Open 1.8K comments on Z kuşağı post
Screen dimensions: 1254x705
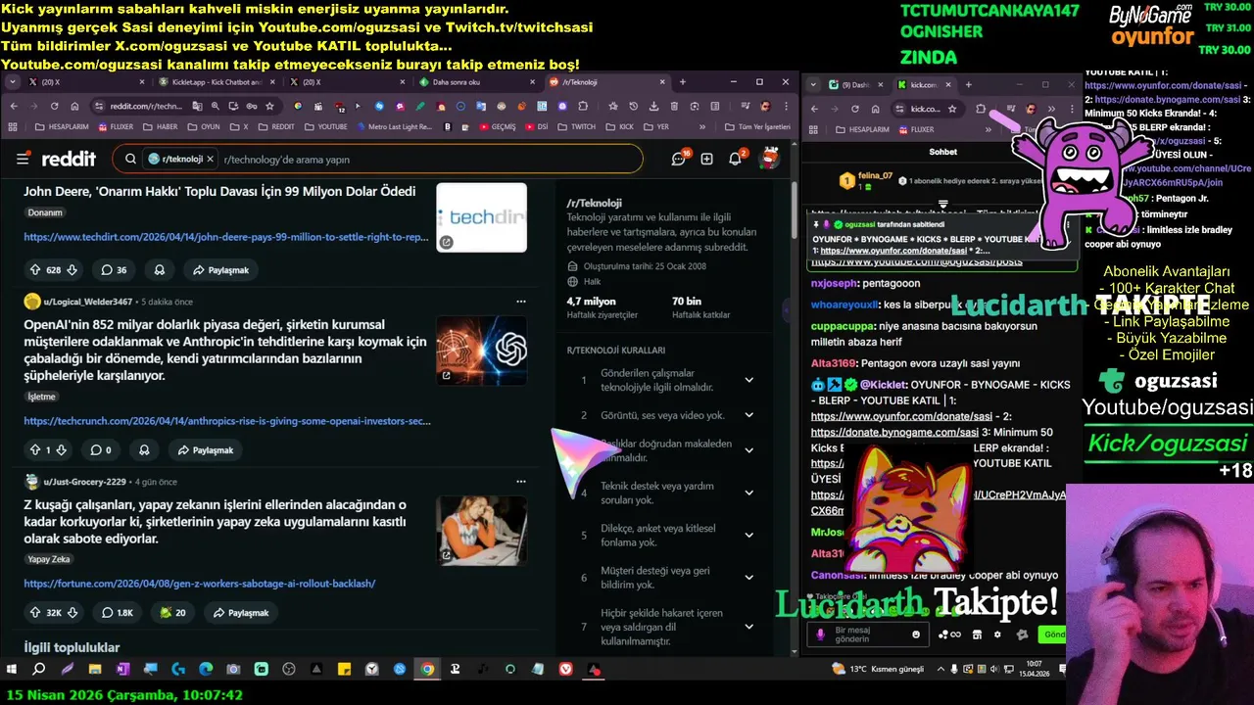118,612
